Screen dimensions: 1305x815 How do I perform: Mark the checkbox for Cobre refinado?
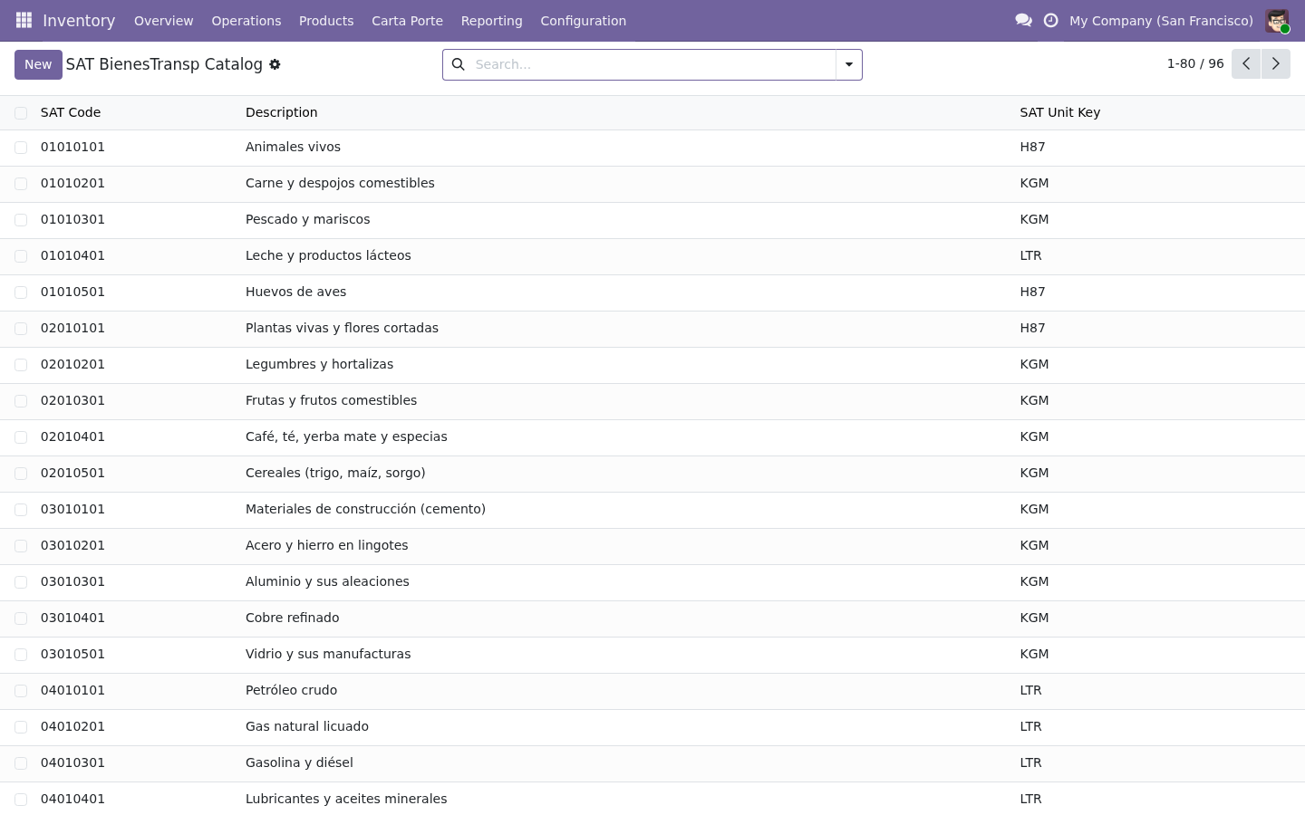pyautogui.click(x=21, y=618)
